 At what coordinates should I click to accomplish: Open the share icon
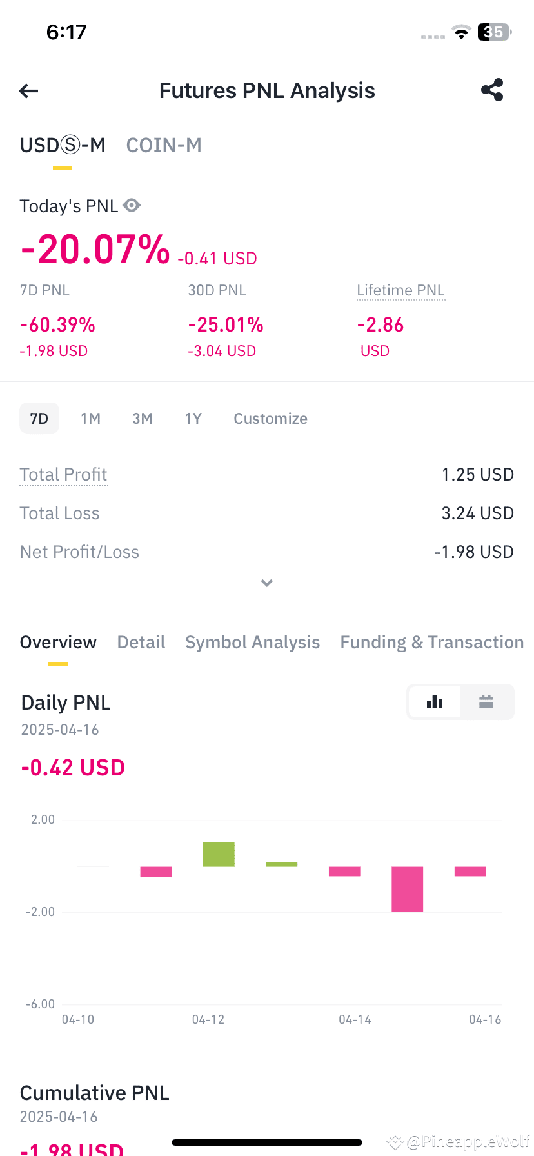click(492, 90)
